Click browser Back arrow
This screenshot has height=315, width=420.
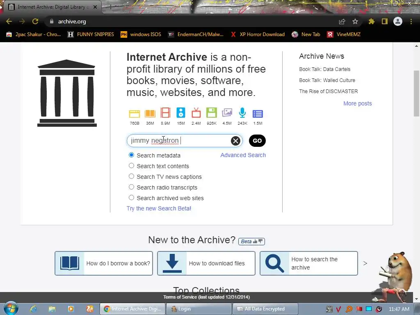click(9, 21)
